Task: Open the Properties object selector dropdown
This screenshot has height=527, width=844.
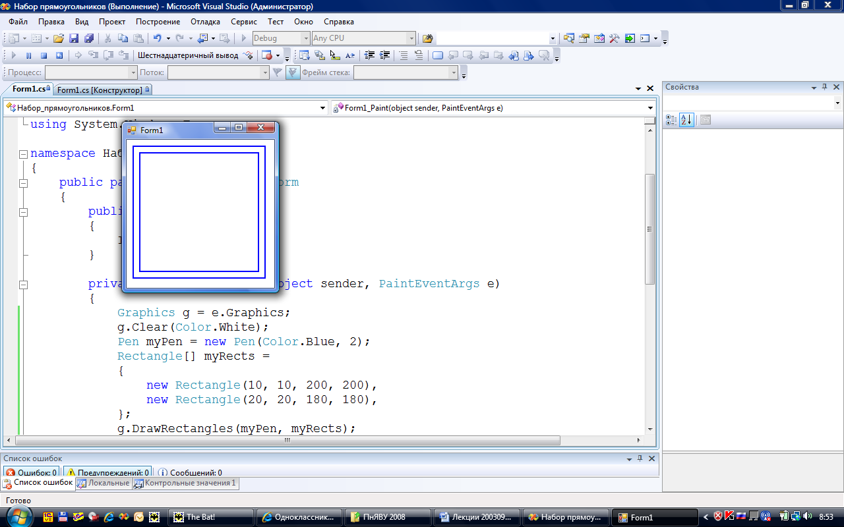Action: tap(837, 103)
